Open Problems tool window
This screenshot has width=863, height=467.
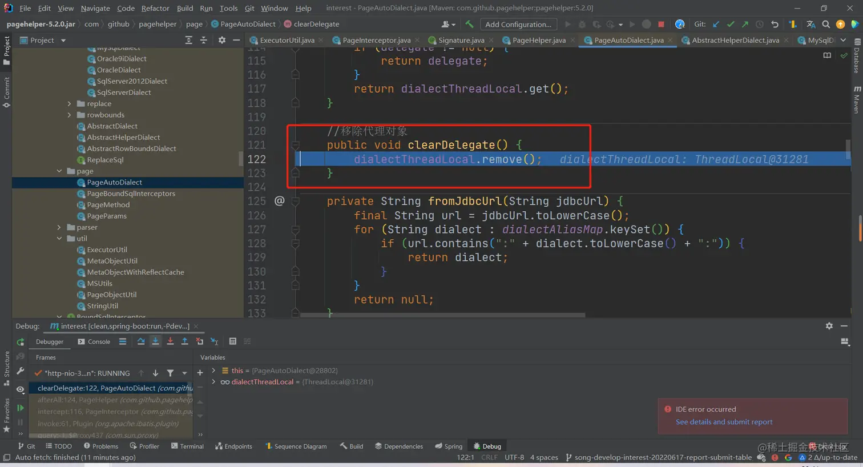[x=101, y=446]
